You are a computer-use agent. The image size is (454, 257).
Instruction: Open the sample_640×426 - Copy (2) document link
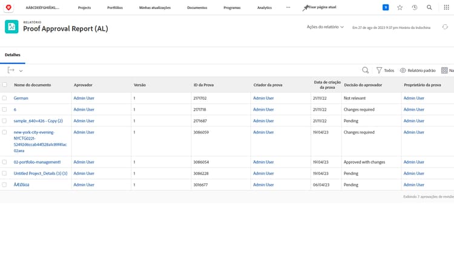click(x=38, y=121)
